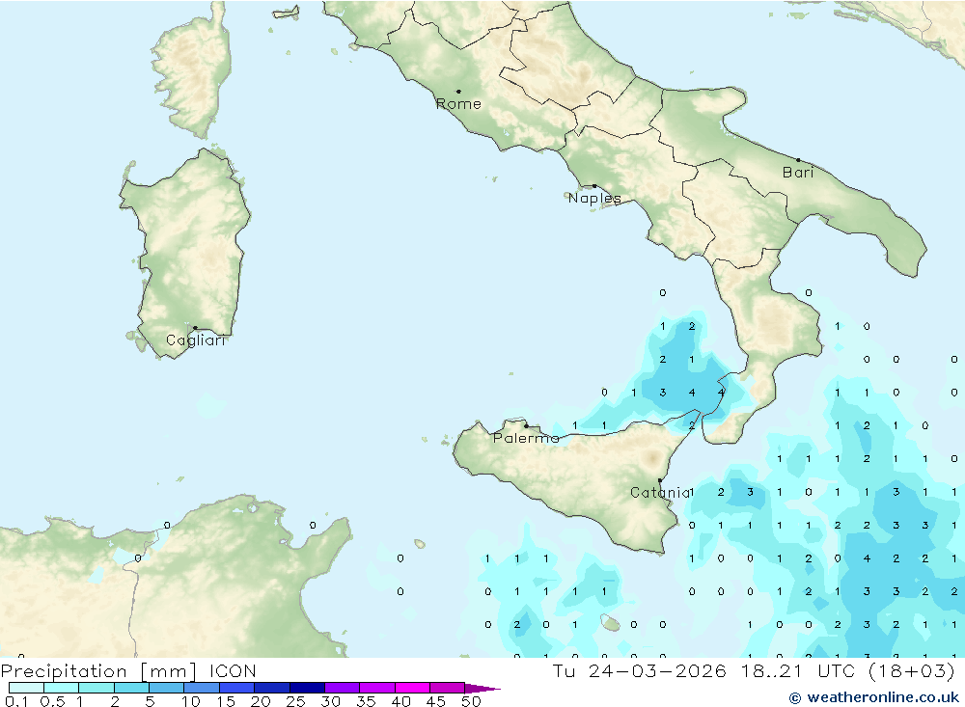Image resolution: width=965 pixels, height=707 pixels.
Task: Click the 35–40 mm legend color swatch
Action: [x=377, y=688]
